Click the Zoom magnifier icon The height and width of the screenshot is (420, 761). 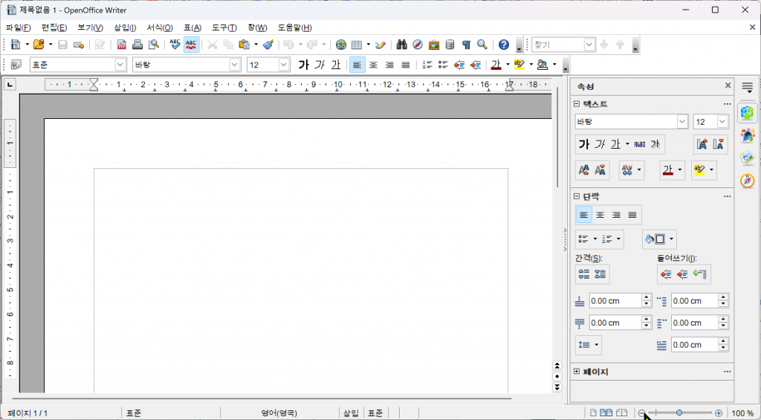482,45
